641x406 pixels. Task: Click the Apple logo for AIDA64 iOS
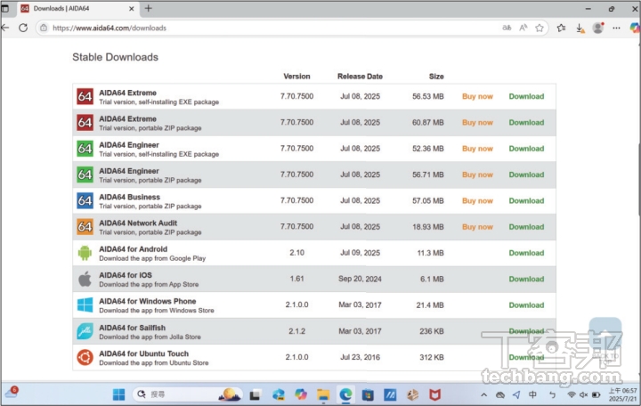pyautogui.click(x=85, y=279)
